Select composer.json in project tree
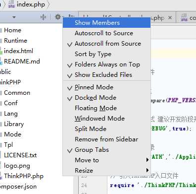196x194 pixels. pos(18,187)
